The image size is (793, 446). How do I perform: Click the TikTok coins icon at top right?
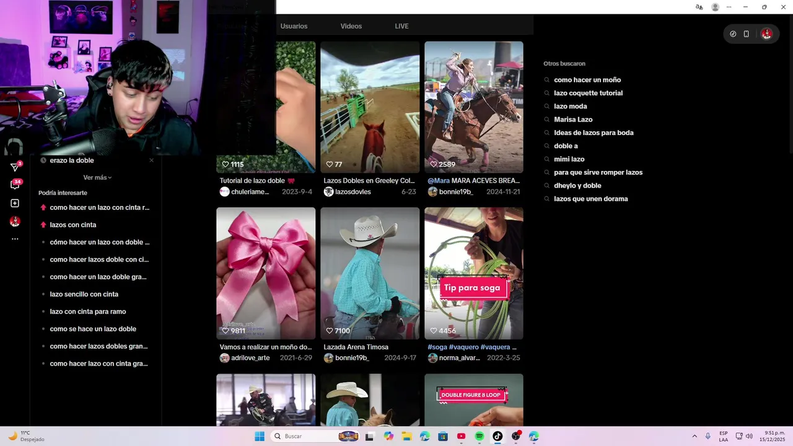click(x=733, y=34)
